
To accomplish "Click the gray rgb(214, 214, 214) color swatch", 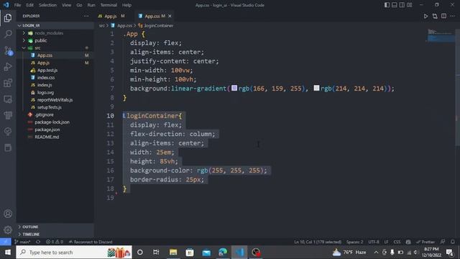I will [316, 88].
